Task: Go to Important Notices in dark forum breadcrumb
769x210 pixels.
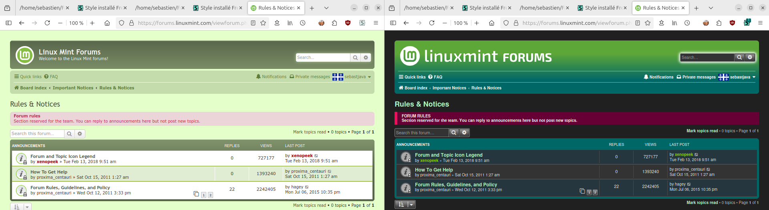Action: tap(449, 88)
